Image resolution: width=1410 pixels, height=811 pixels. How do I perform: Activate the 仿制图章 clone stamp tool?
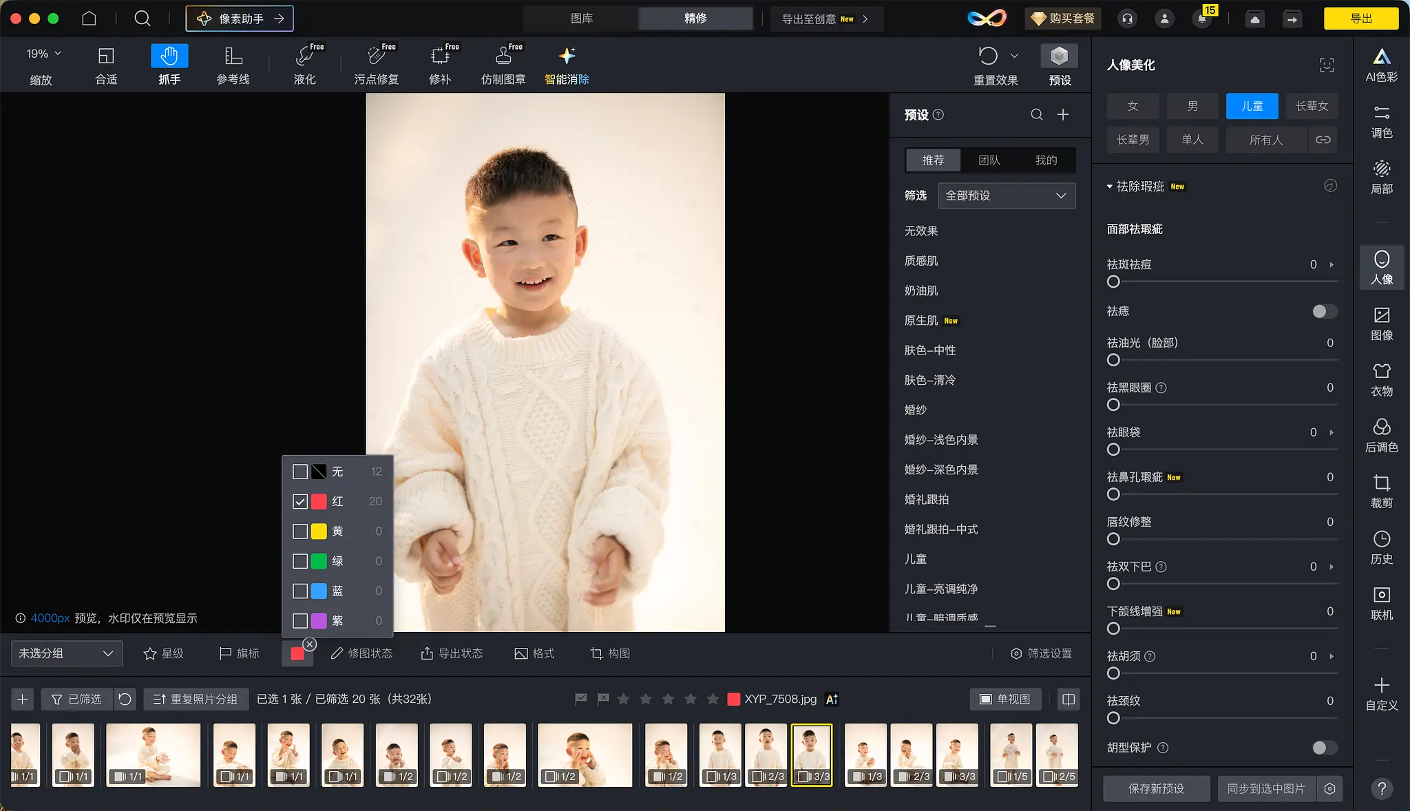pyautogui.click(x=502, y=64)
